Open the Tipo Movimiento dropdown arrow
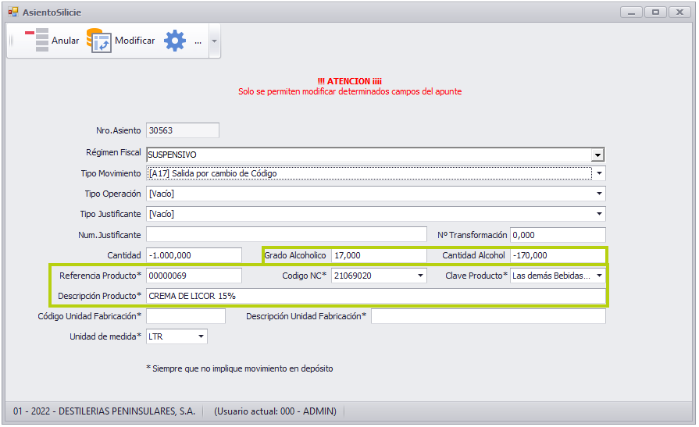The image size is (699, 427). pyautogui.click(x=599, y=173)
